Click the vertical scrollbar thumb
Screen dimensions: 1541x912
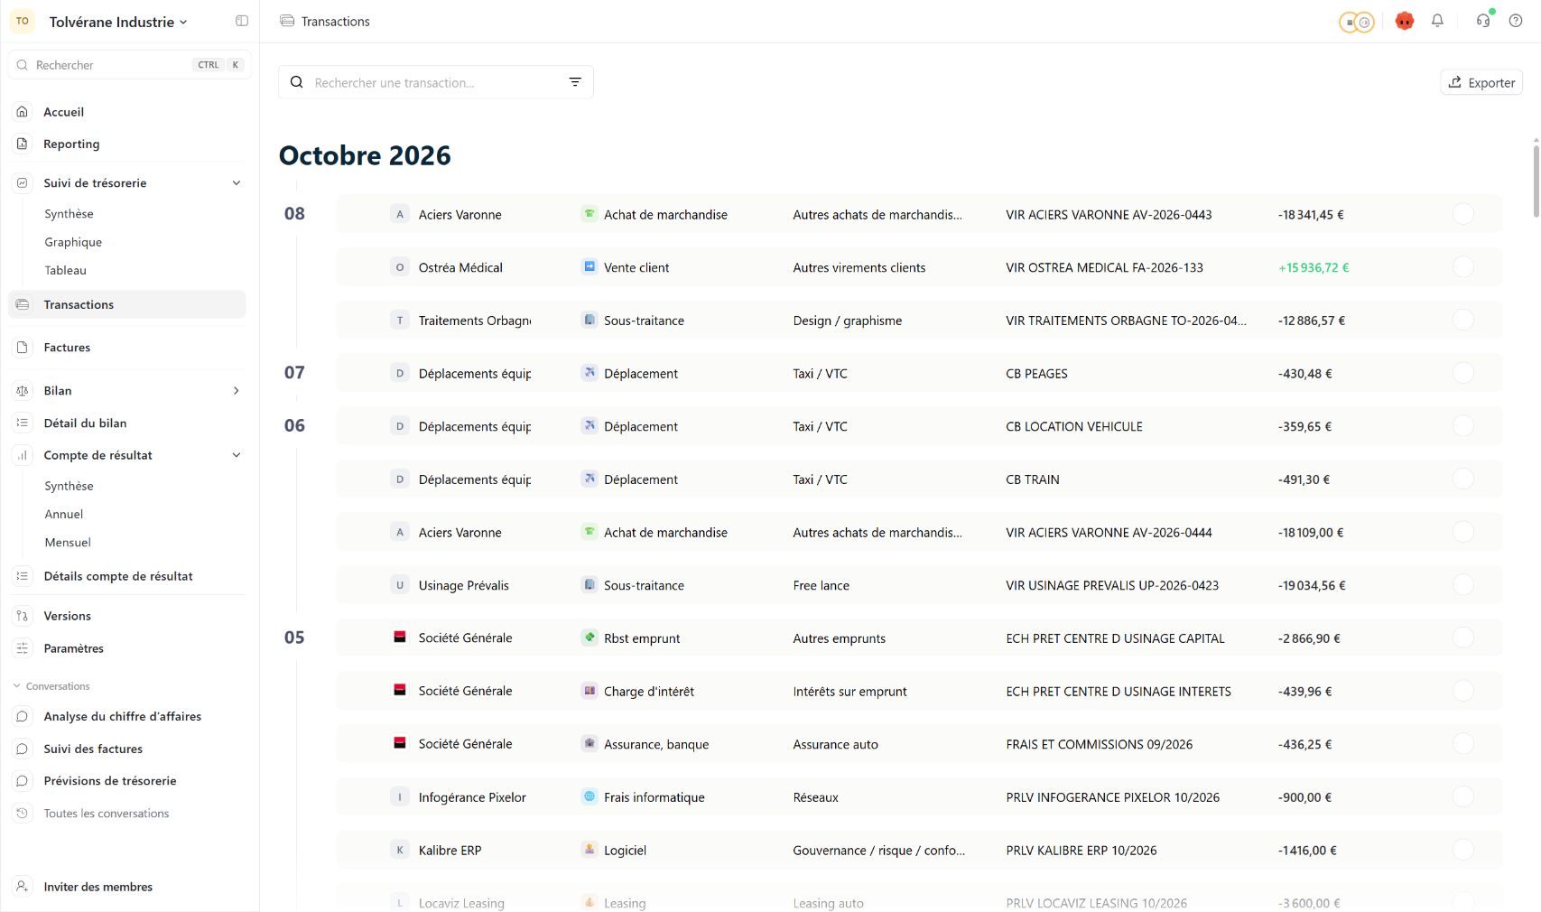coord(1536,181)
